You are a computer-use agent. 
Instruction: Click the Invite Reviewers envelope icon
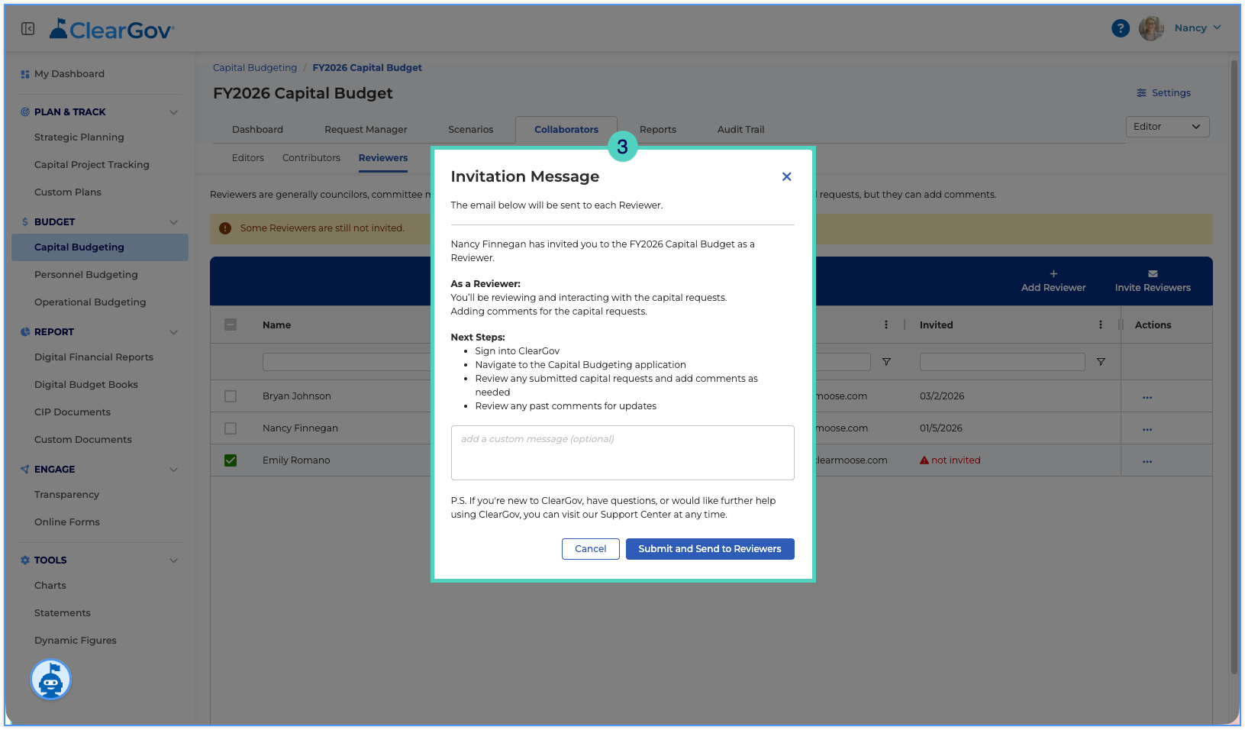click(x=1153, y=273)
